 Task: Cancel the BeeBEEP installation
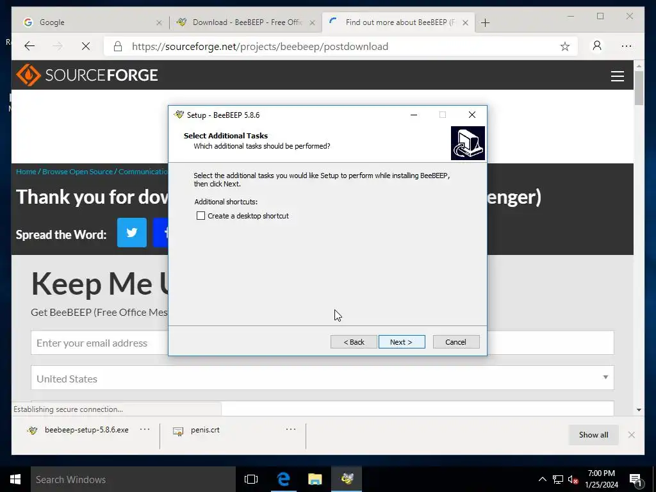(456, 342)
